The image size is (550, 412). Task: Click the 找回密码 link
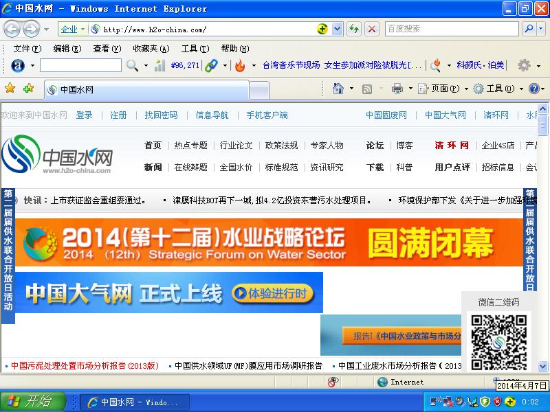coord(162,115)
